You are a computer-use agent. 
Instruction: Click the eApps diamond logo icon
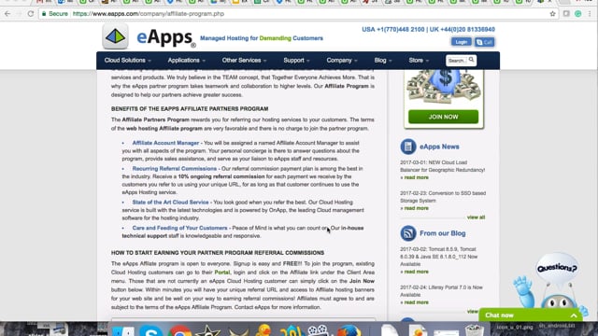[x=115, y=36]
